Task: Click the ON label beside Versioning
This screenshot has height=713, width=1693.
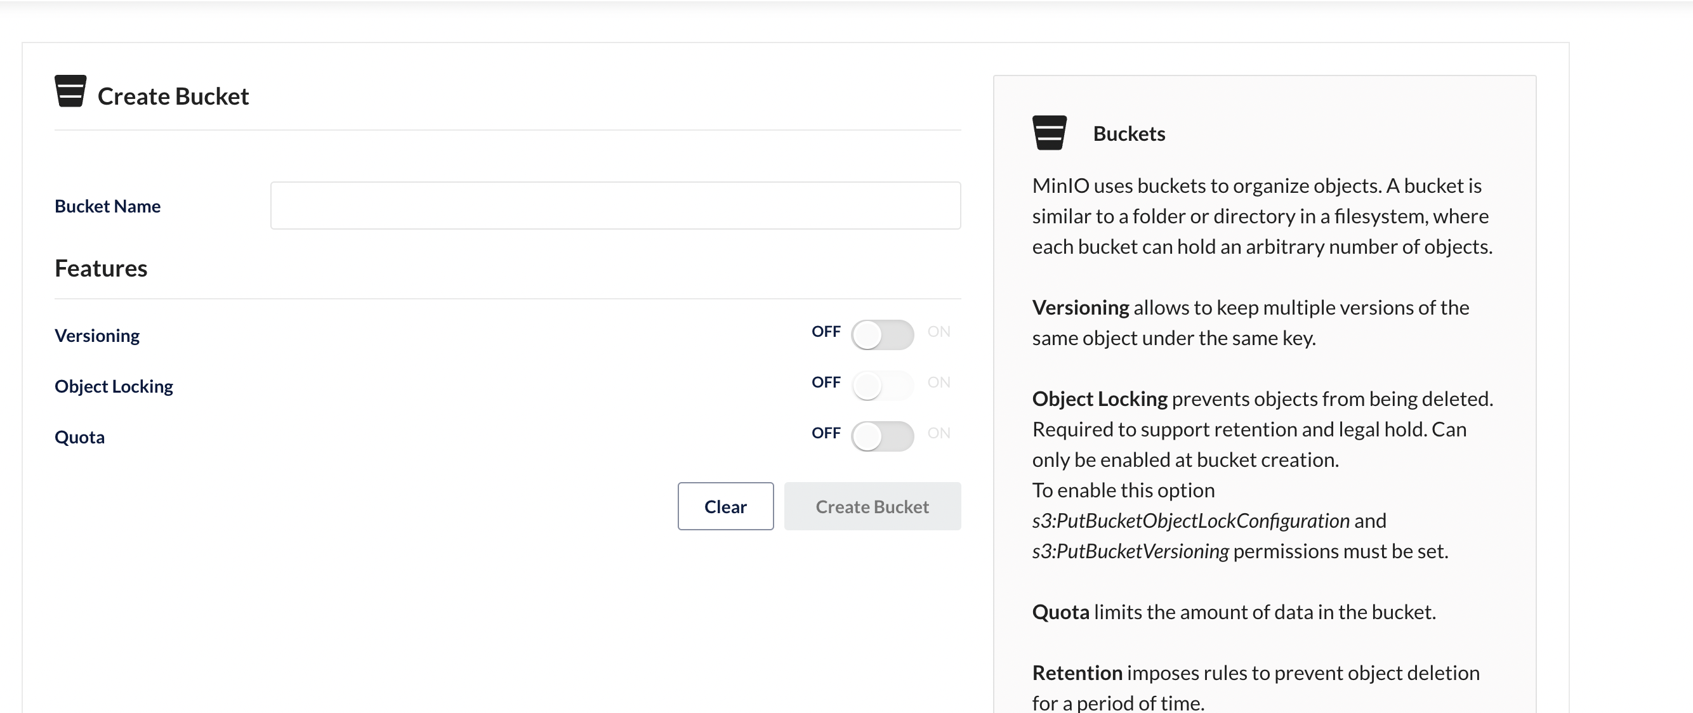Action: point(939,332)
